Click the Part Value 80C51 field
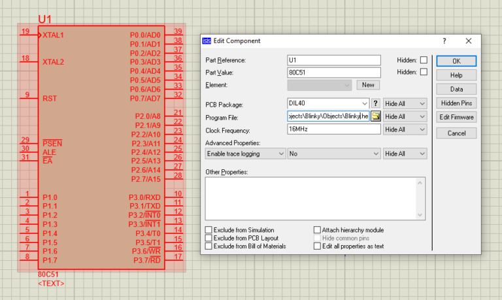Image resolution: width=502 pixels, height=300 pixels. coord(334,73)
